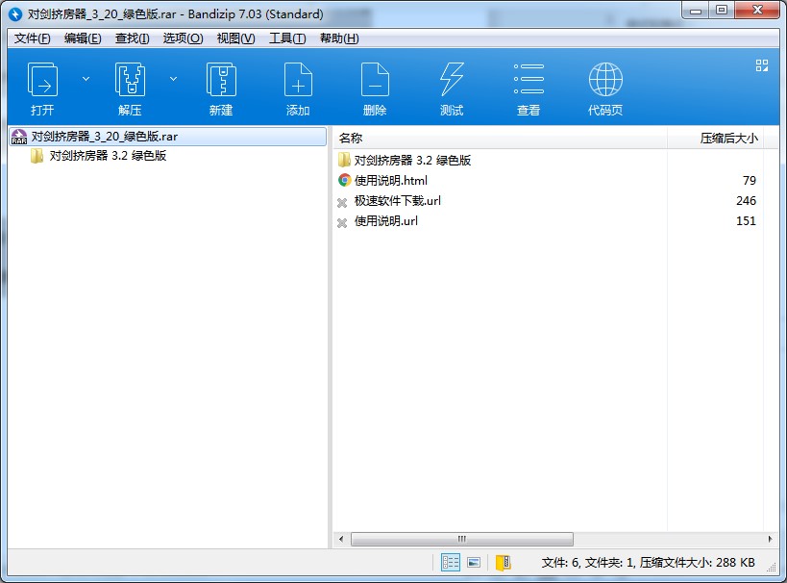Click the compressed size value 151
This screenshot has width=787, height=583.
coord(746,221)
